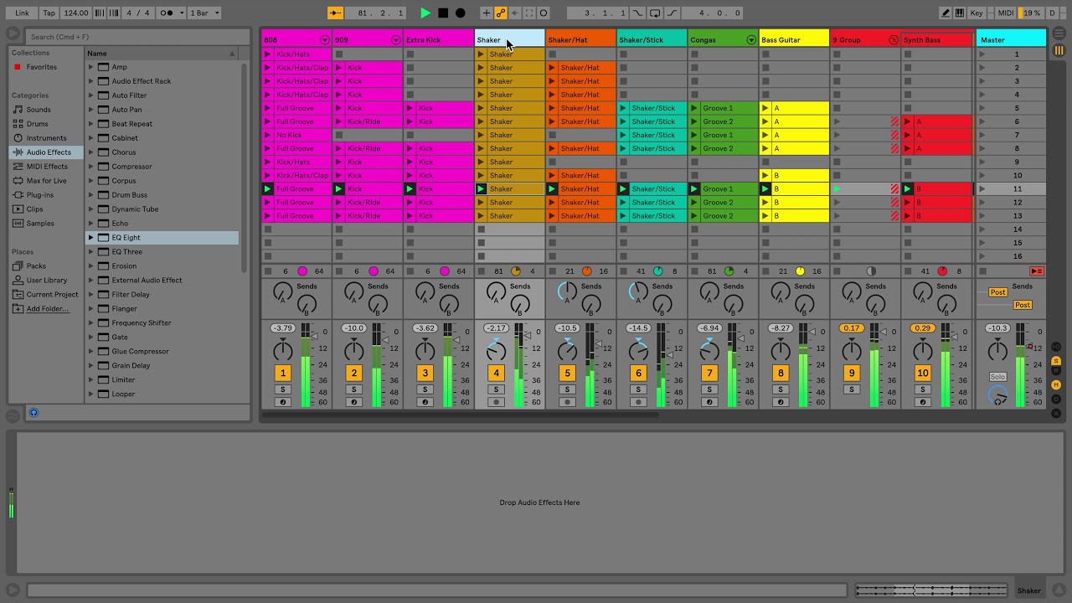The width and height of the screenshot is (1072, 603).
Task: Toggle the metronome button
Action: pos(173,13)
